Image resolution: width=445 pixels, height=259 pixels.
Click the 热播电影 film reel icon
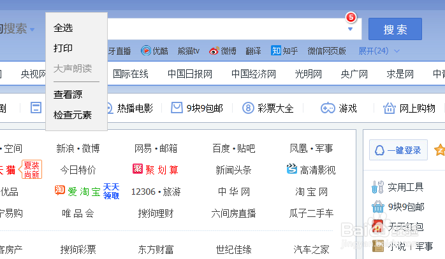[x=109, y=108]
